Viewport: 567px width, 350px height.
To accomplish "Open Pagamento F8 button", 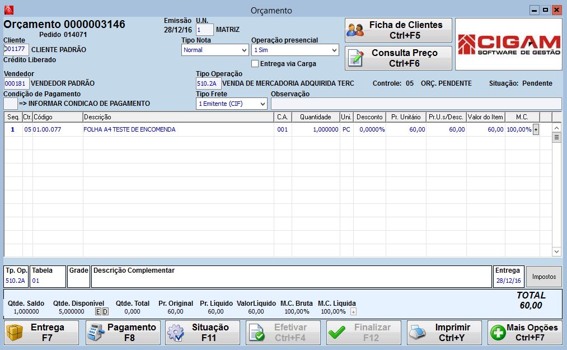I will point(123,333).
